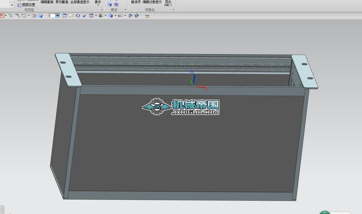Expand the 样式 group options arrow
362x214 pixels.
125,10
